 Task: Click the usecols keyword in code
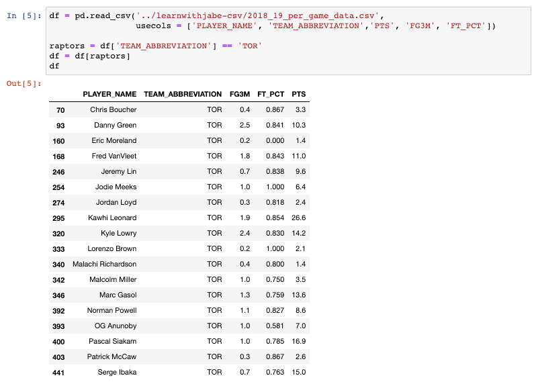coord(154,26)
